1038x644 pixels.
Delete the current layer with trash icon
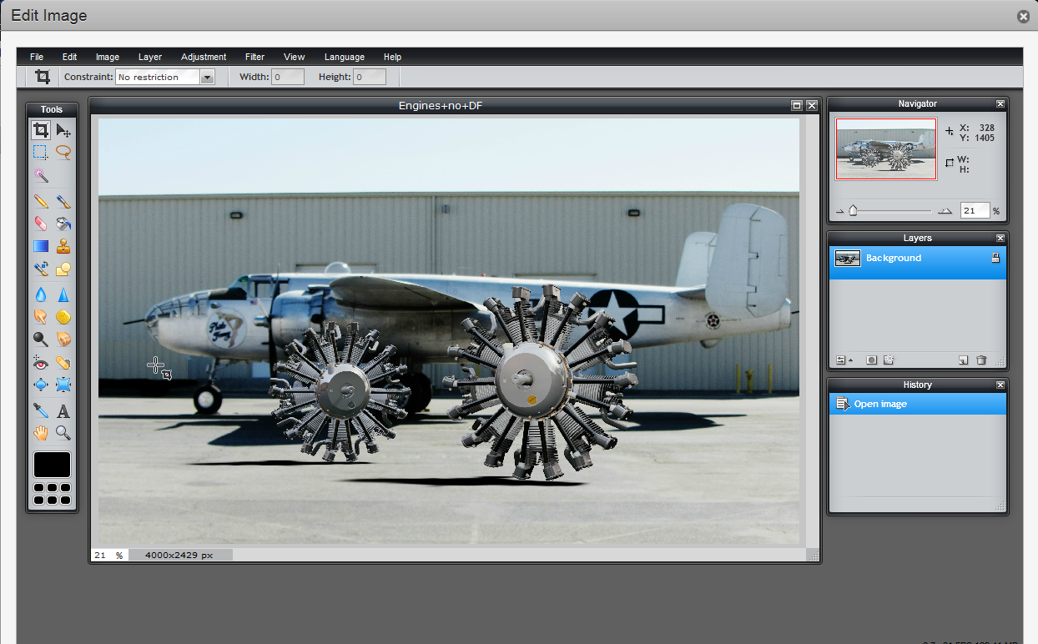click(x=982, y=360)
